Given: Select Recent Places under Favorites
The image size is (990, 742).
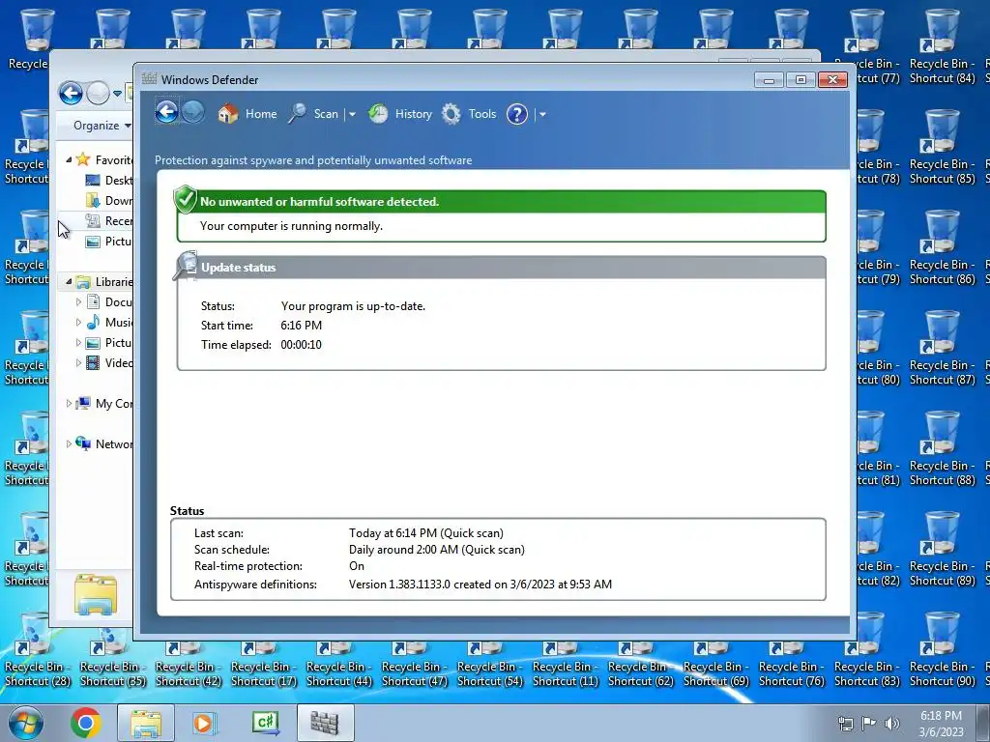Looking at the screenshot, I should pyautogui.click(x=108, y=221).
